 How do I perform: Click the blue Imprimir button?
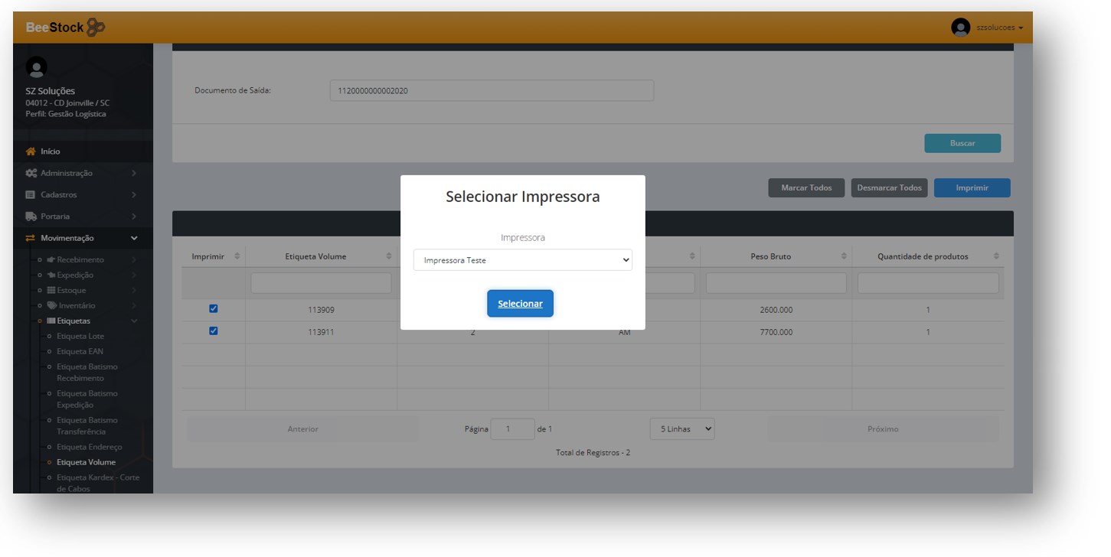972,188
